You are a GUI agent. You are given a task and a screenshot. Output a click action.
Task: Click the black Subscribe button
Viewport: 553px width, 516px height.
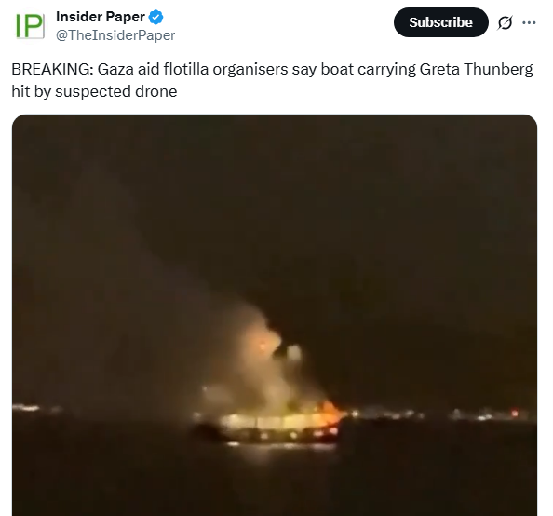[441, 22]
